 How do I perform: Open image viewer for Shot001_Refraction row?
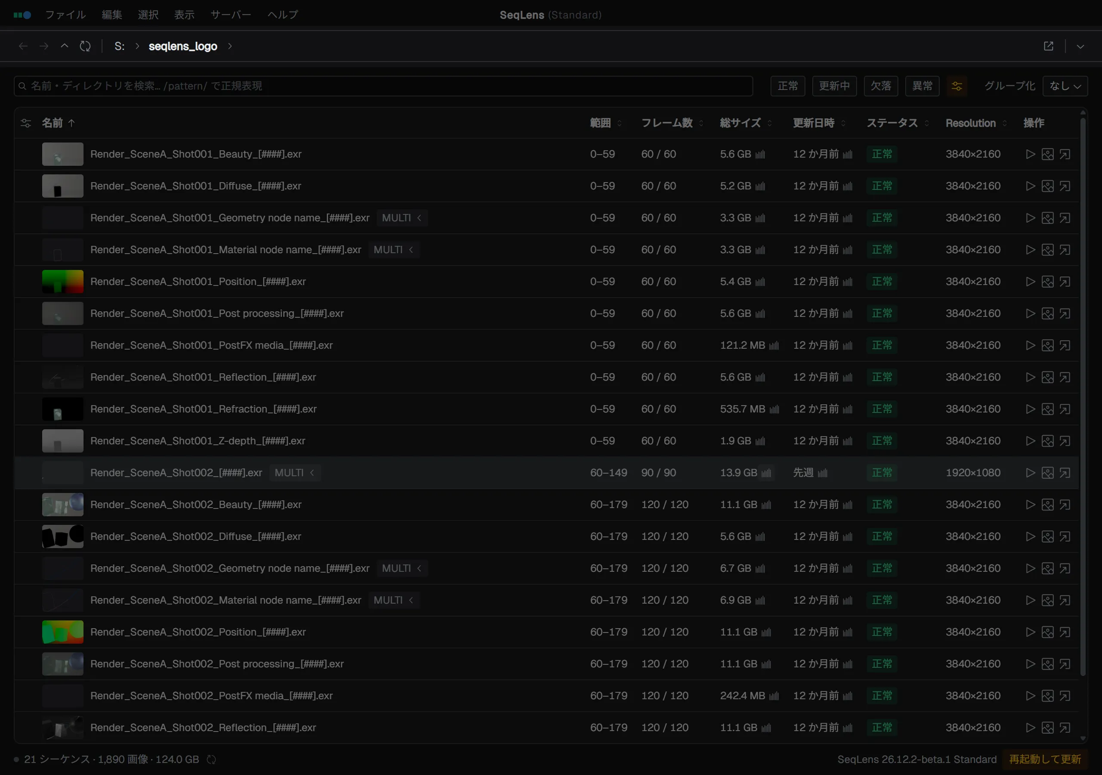(x=1047, y=409)
